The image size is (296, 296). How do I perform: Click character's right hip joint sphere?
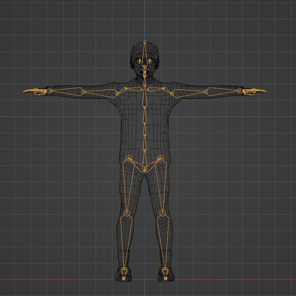coord(129,158)
